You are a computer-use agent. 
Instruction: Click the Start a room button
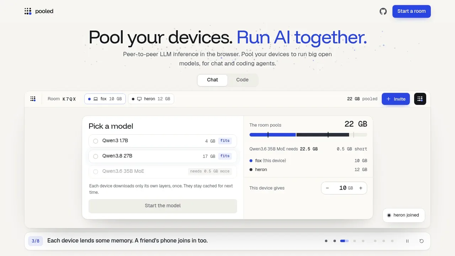click(x=412, y=11)
